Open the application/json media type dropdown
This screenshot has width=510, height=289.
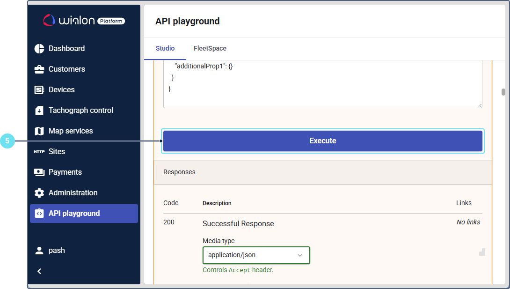256,255
